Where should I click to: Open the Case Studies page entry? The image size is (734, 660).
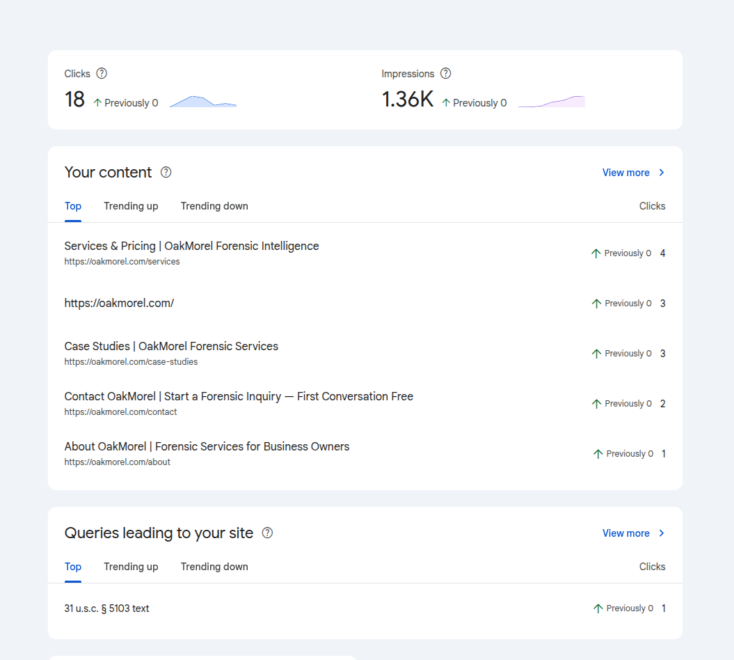171,347
